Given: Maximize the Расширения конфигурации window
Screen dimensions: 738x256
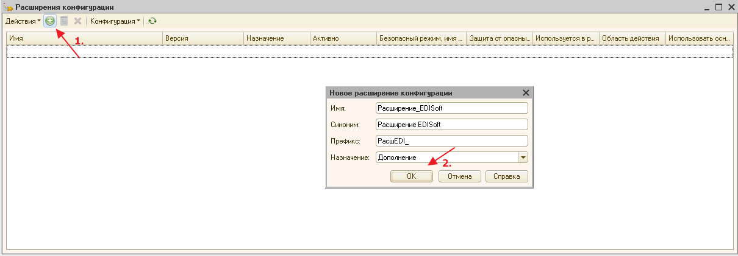Looking at the screenshot, I should pos(718,7).
